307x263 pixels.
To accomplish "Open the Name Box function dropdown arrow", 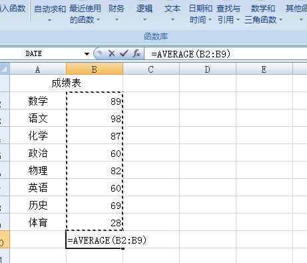I will pyautogui.click(x=87, y=54).
